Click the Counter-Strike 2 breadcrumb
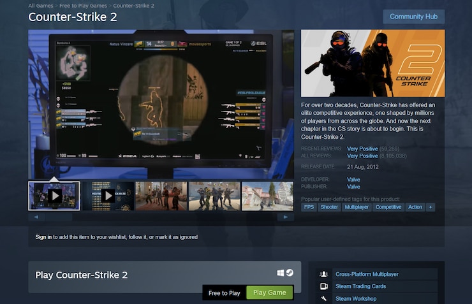The width and height of the screenshot is (472, 304). pyautogui.click(x=134, y=6)
